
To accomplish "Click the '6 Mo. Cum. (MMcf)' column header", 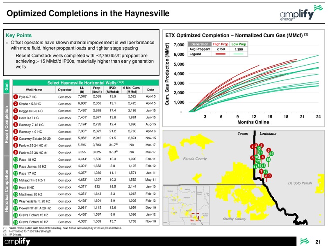I will click(x=132, y=90).
